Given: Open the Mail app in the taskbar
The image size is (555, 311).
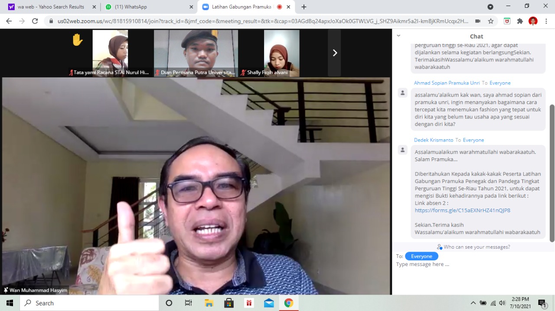Looking at the screenshot, I should (268, 303).
